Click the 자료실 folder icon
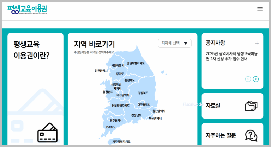Screen dimensions: 271x147 pyautogui.click(x=251, y=106)
